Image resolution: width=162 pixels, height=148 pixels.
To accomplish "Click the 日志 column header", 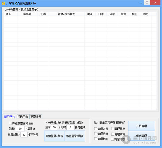I will pyautogui.click(x=101, y=14).
